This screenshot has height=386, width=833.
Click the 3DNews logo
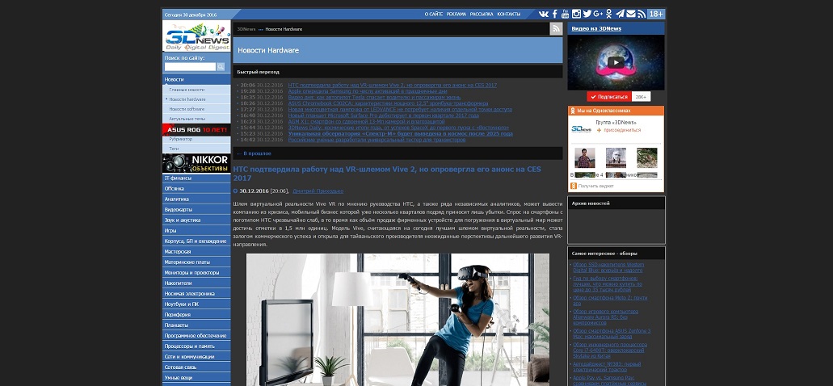pos(196,36)
